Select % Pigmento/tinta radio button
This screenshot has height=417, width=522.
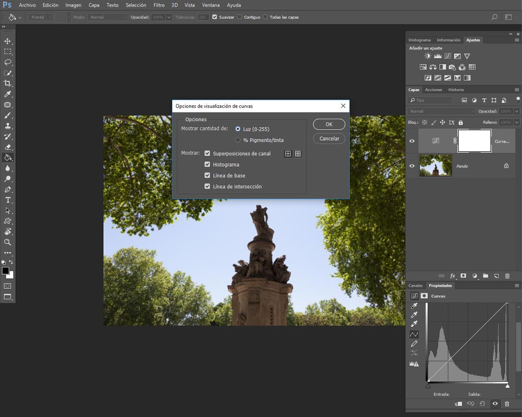tap(238, 140)
